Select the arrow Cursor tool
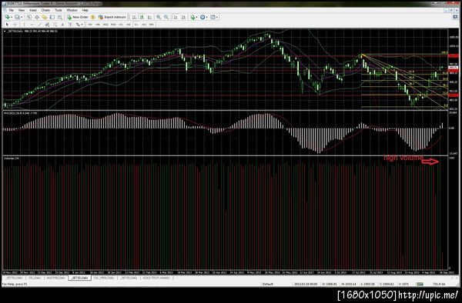462x303 pixels. (7, 25)
